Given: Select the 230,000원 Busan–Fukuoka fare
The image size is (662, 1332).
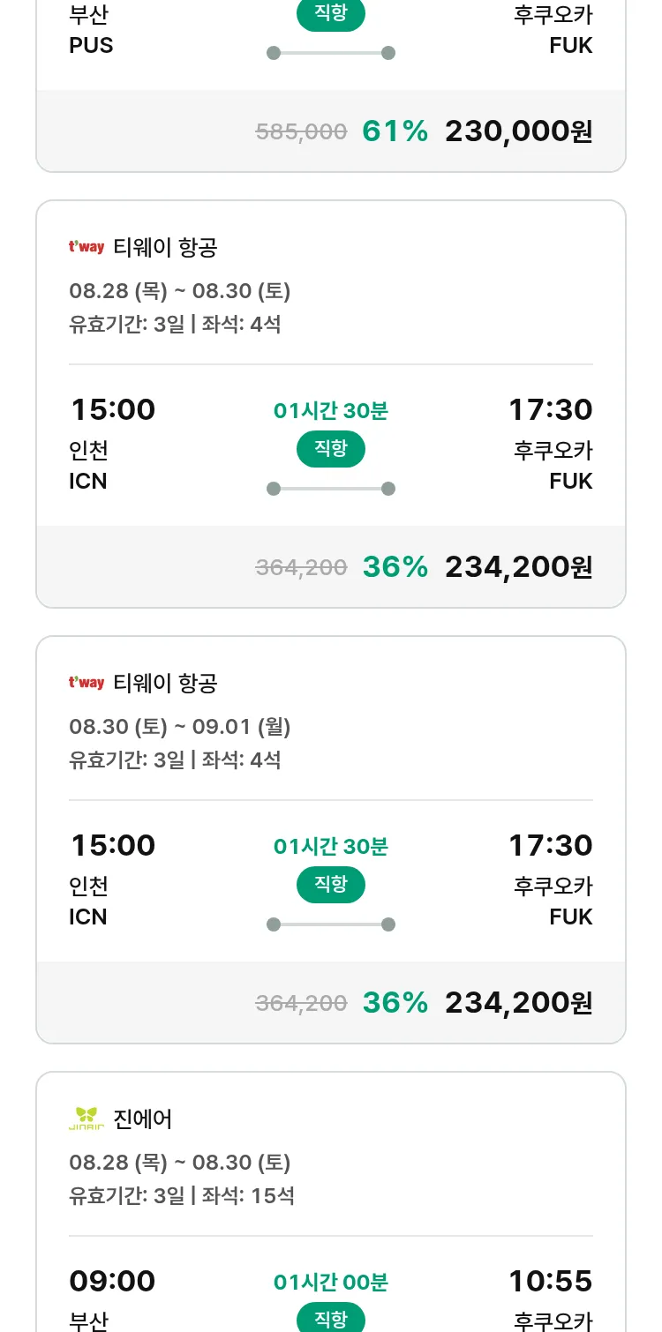Looking at the screenshot, I should point(518,131).
